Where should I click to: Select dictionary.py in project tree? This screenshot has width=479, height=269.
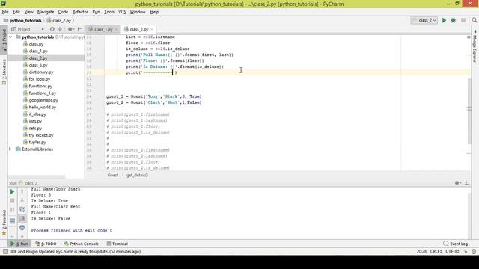(x=41, y=72)
